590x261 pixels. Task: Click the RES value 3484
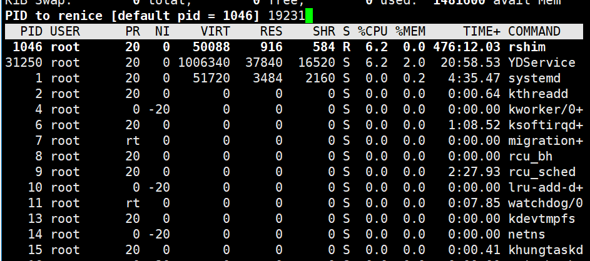point(268,78)
